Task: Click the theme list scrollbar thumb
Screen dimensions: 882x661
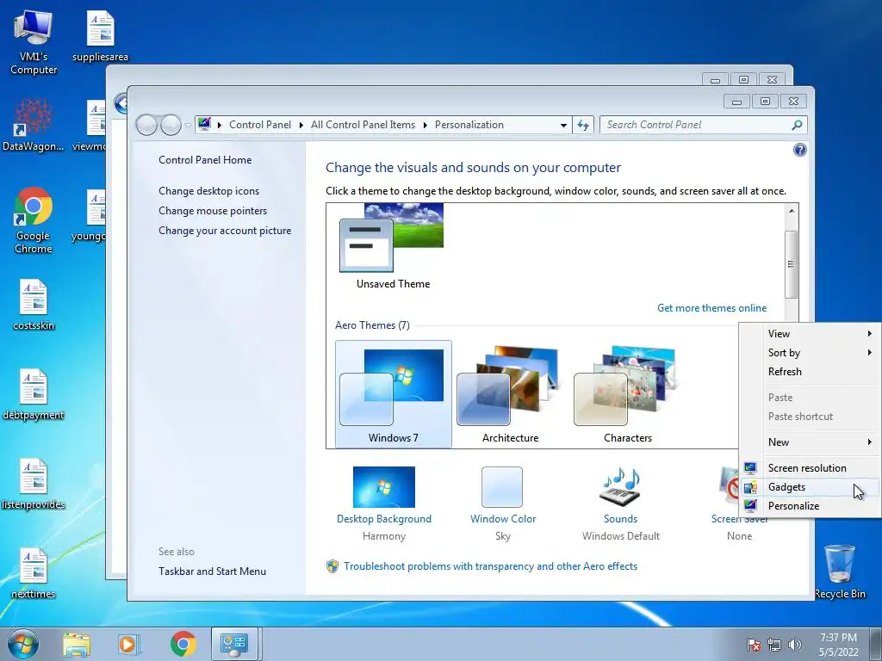Action: (791, 264)
